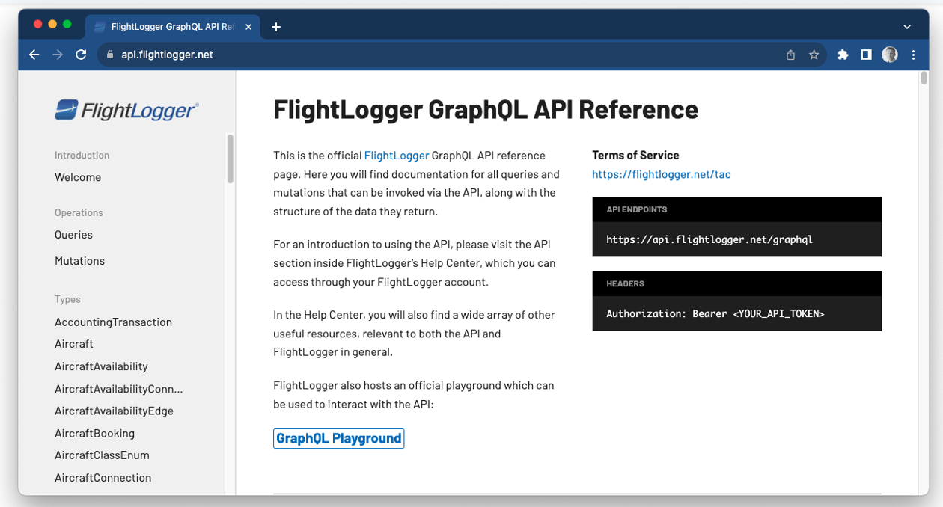Open the extensions puzzle icon

click(843, 55)
